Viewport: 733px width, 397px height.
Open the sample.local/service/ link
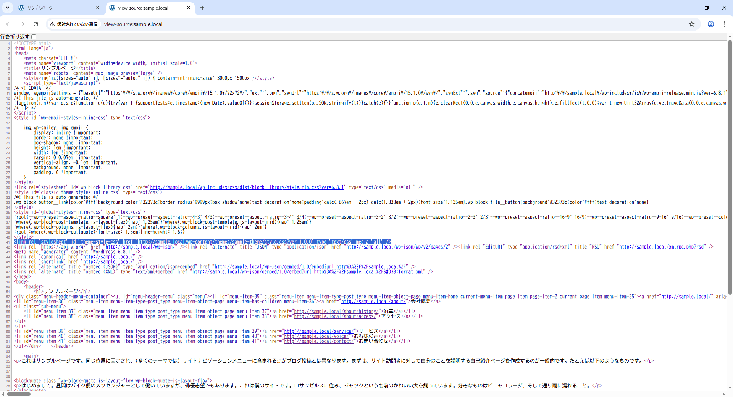(319, 331)
